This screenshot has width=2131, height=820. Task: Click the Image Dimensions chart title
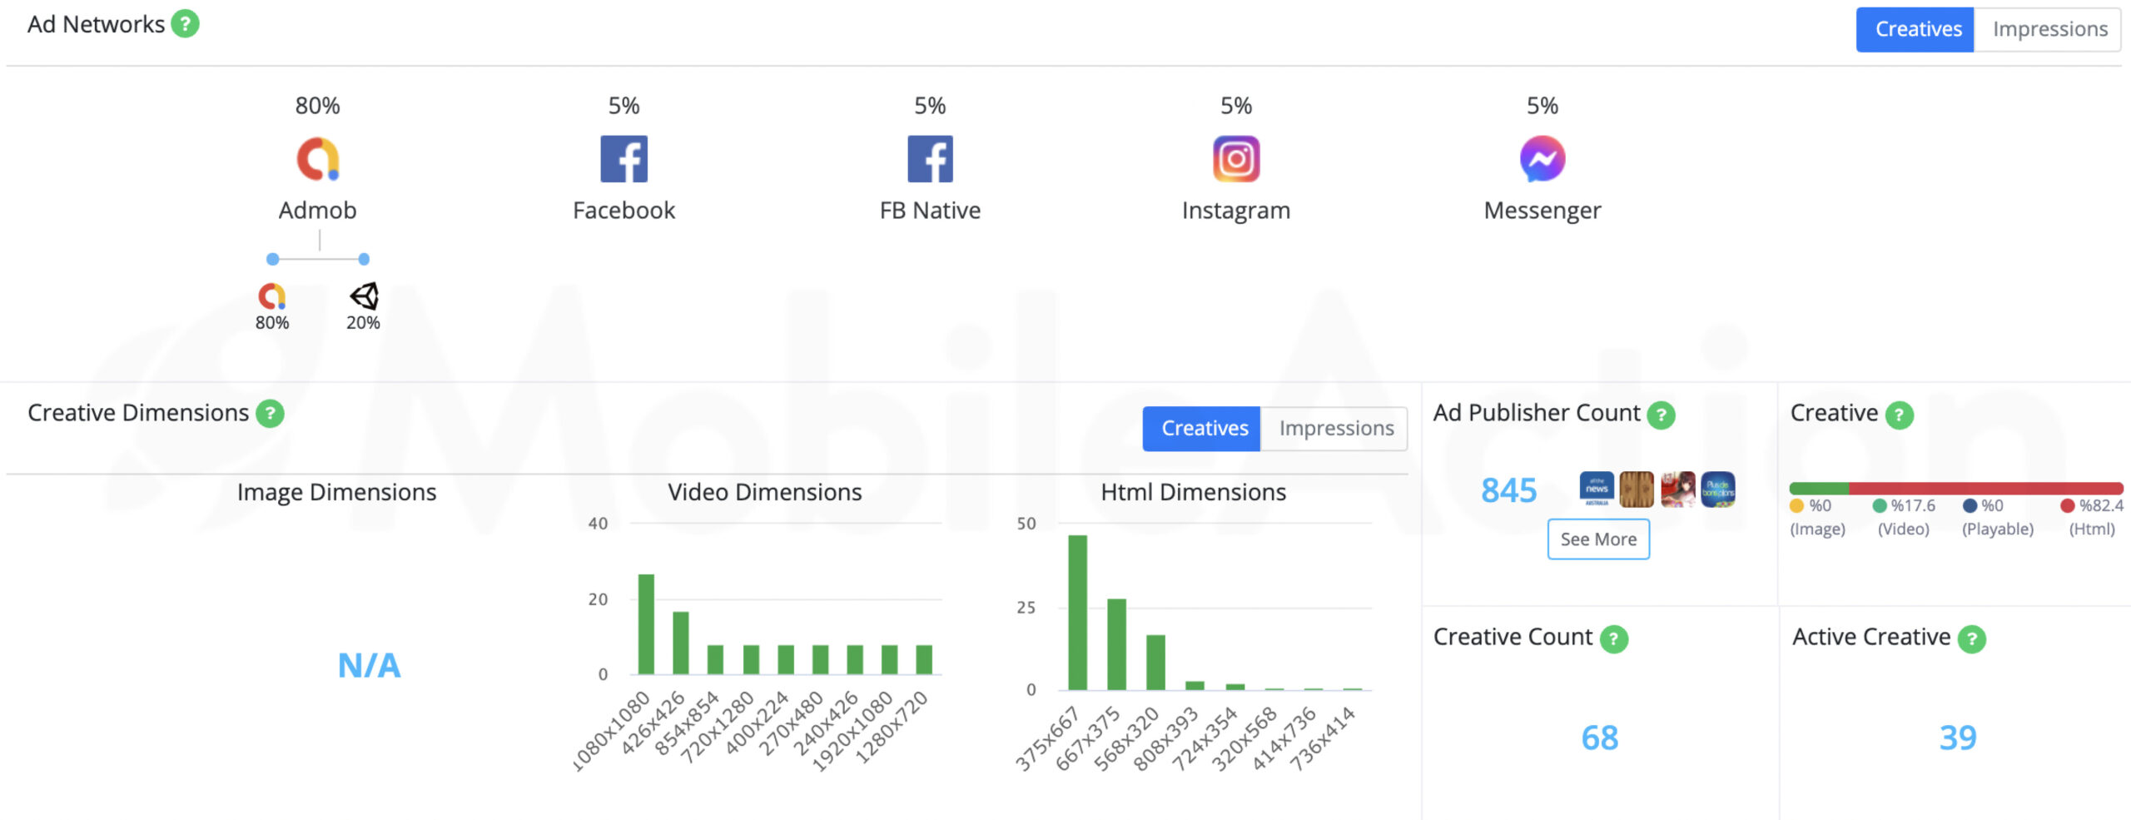tap(336, 492)
